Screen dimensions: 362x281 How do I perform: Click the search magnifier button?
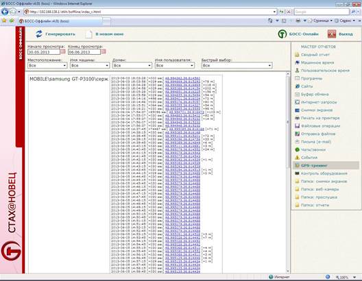pyautogui.click(x=353, y=12)
